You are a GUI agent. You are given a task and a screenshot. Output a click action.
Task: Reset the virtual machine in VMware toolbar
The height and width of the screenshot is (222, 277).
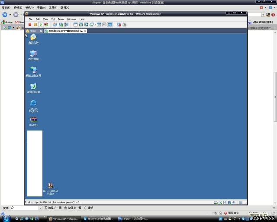click(x=46, y=25)
